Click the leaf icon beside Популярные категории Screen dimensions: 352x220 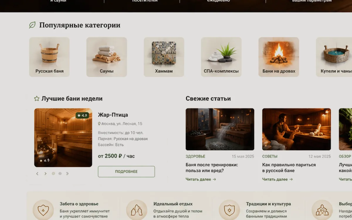[32, 25]
